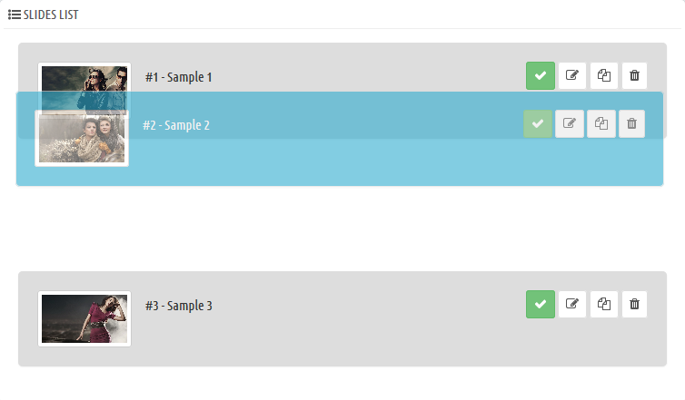Screen dimensions: 685x400
Task: Disable the Sample 3 slide
Action: [541, 305]
